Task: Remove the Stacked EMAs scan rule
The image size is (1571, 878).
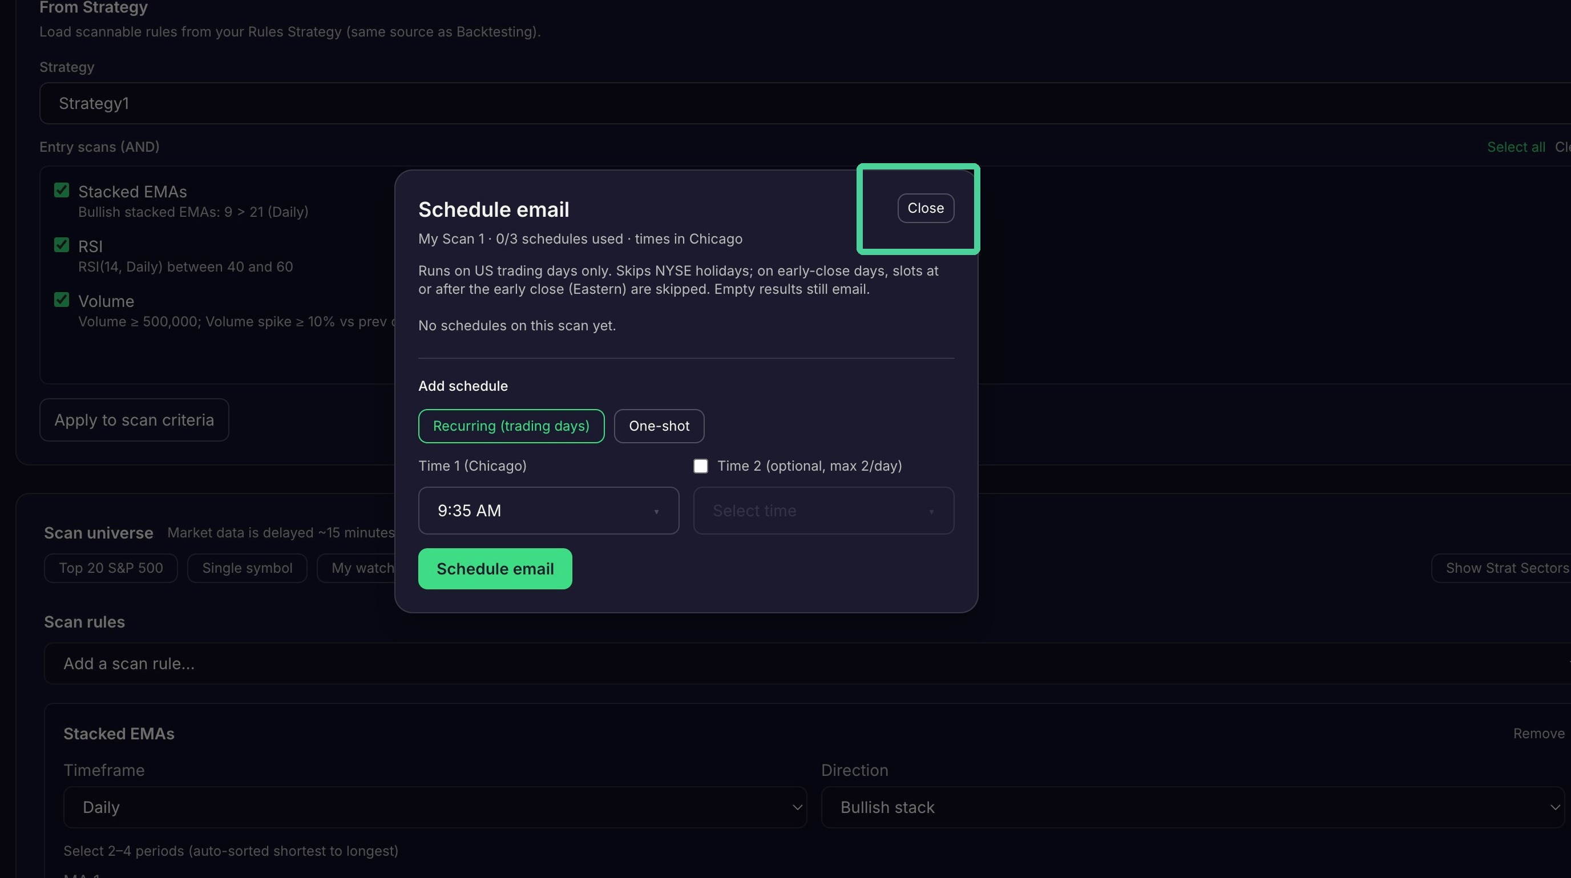Action: click(1538, 734)
